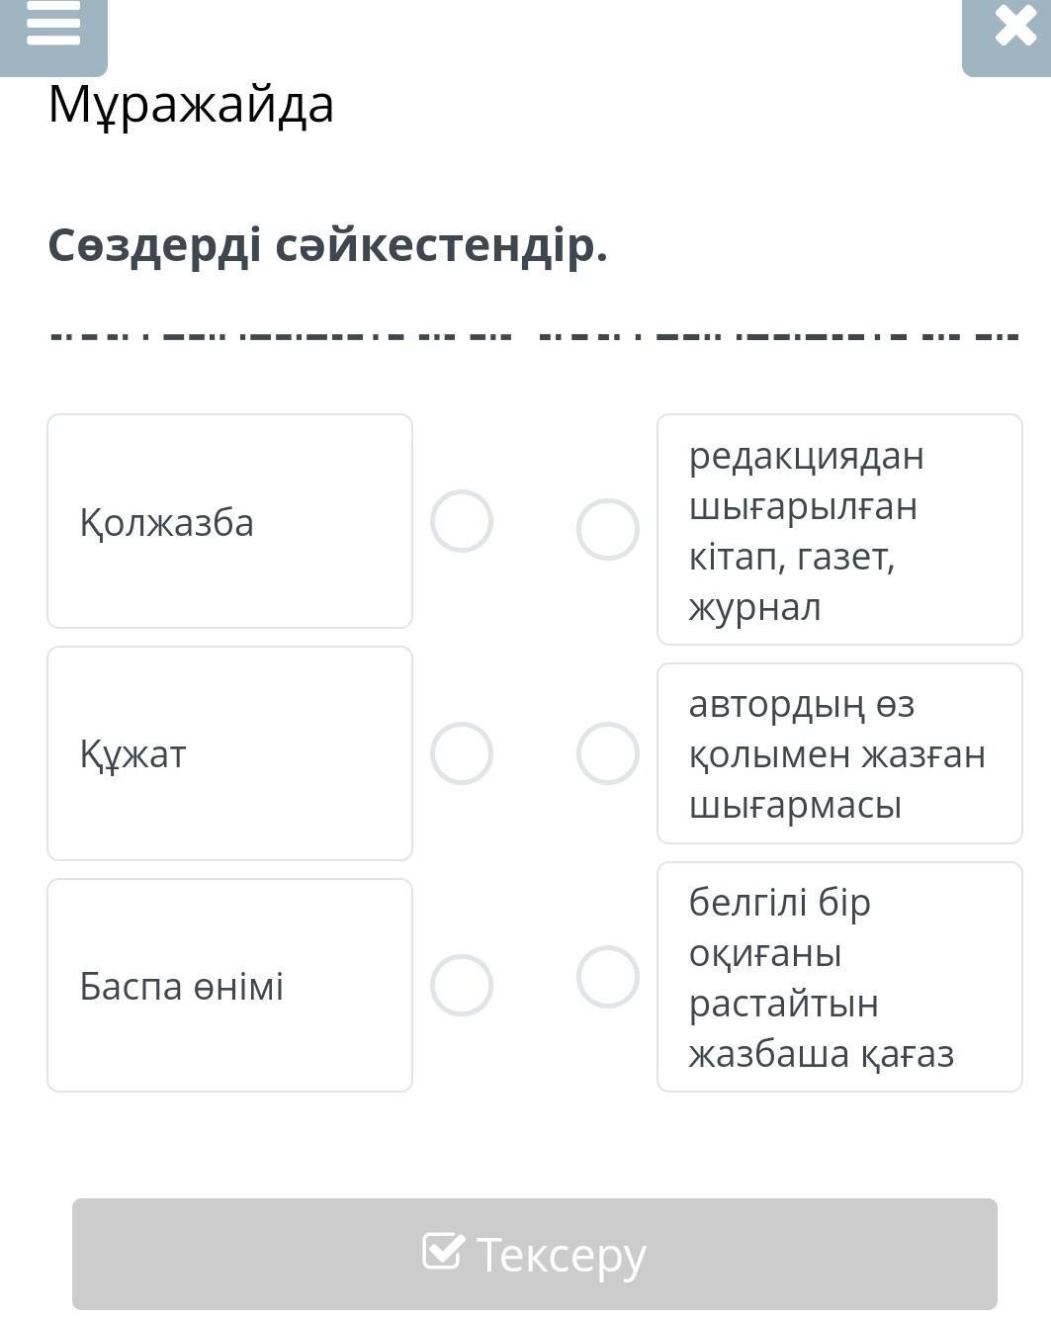The height and width of the screenshot is (1318, 1051).
Task: Click the редакциядан шығарылған кітап, газет card
Action: 839,530
